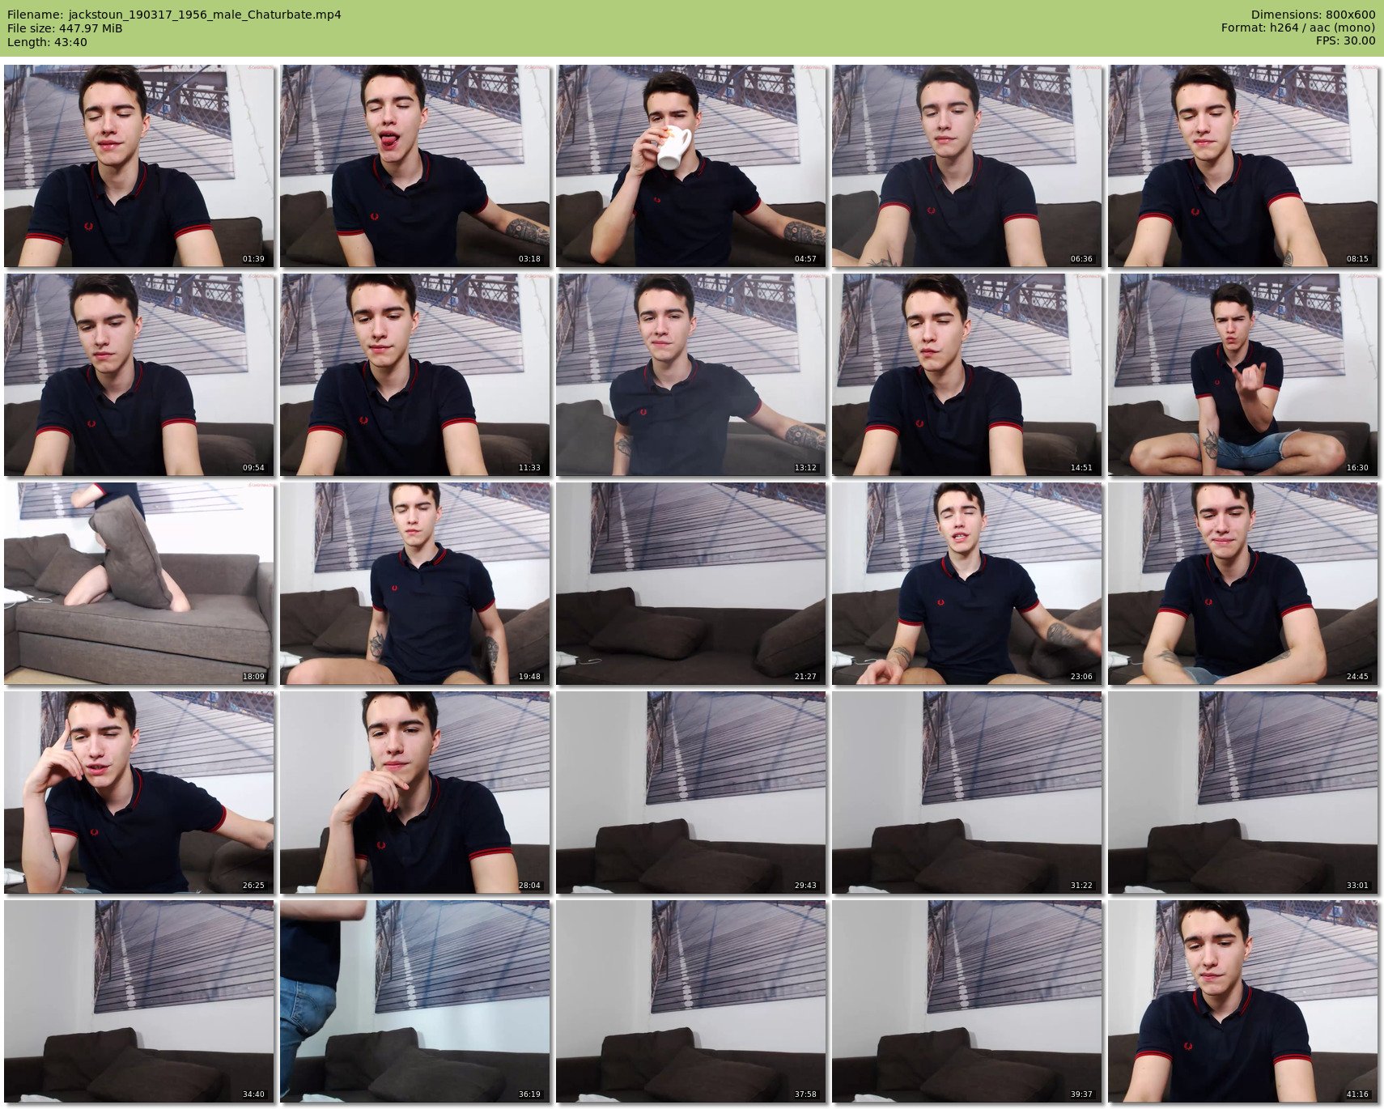
Task: Click the frame timestamped 06:36
Action: click(x=966, y=166)
